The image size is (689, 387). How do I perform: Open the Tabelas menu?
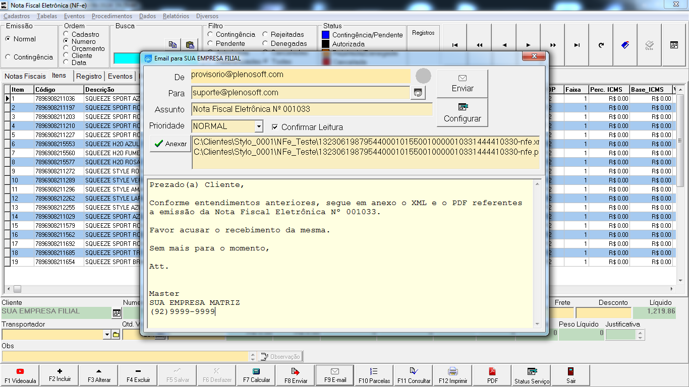click(47, 16)
